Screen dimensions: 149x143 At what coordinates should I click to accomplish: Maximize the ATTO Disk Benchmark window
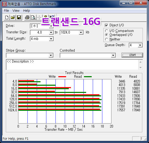point(131,3)
